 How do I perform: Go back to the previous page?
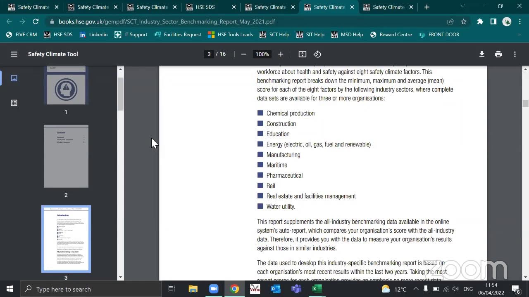9,21
